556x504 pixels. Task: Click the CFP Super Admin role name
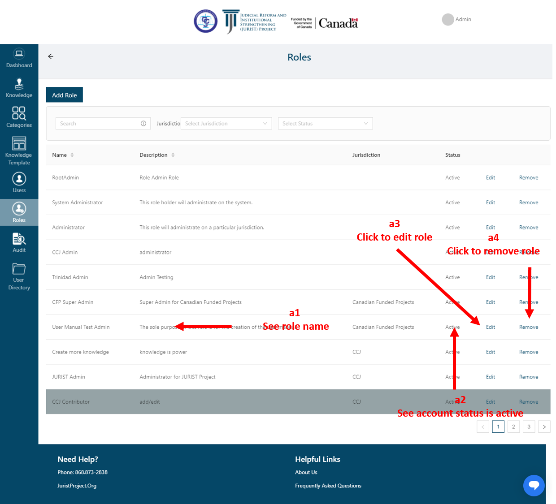[x=73, y=302]
